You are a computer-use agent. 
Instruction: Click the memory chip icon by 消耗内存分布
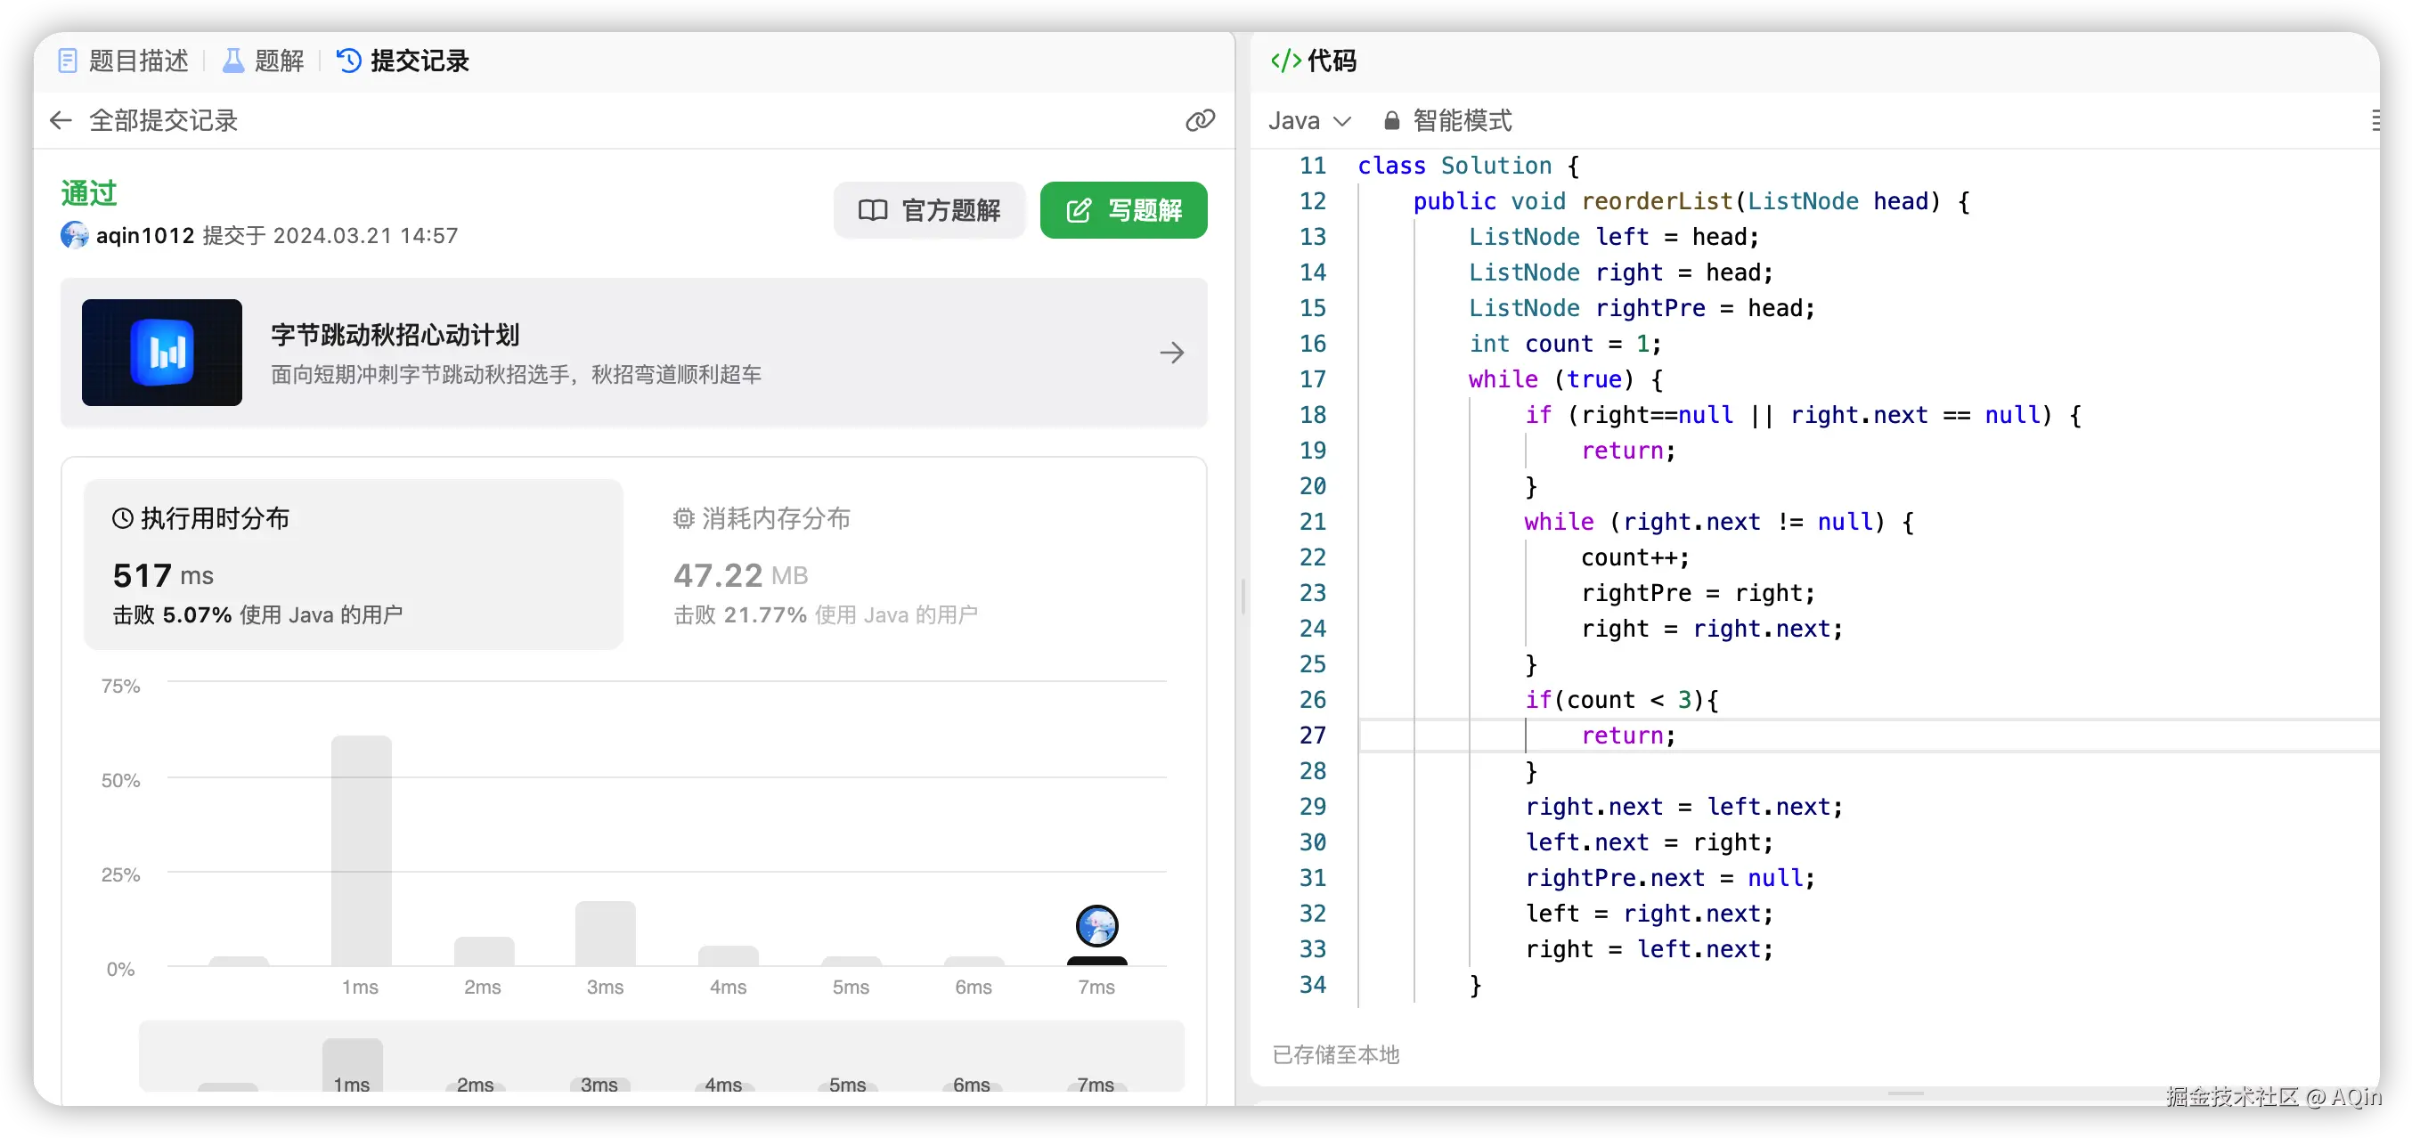click(x=683, y=518)
